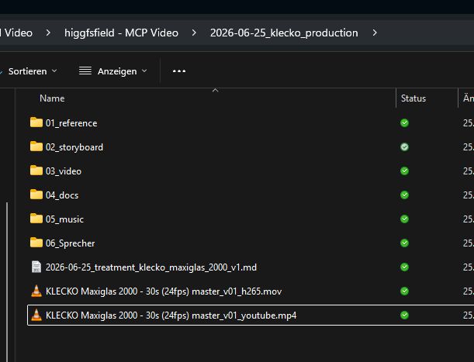Select the 04_docs folder name
The image size is (474, 362).
pyautogui.click(x=62, y=195)
